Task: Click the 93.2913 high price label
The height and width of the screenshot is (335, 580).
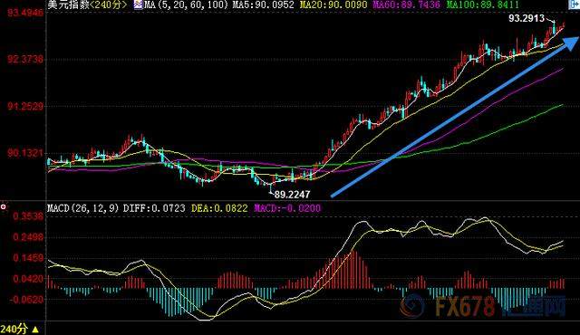Action: [x=527, y=18]
